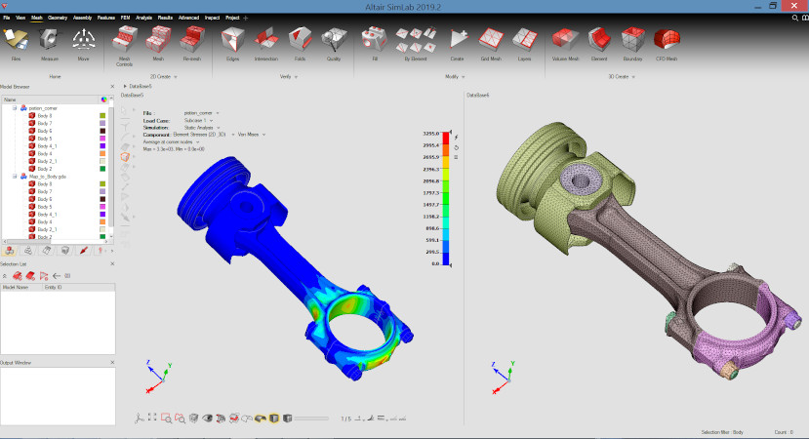Click the zoom window icon
This screenshot has width=809, height=439.
click(166, 419)
